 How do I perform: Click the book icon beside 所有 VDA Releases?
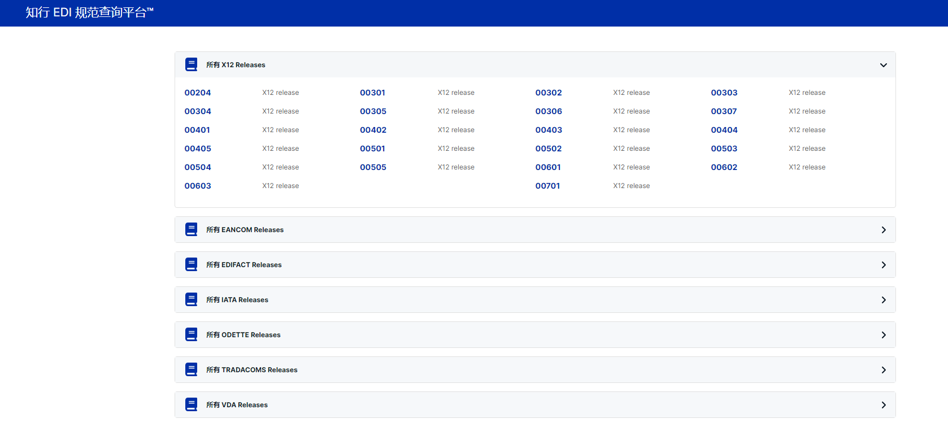pos(192,404)
